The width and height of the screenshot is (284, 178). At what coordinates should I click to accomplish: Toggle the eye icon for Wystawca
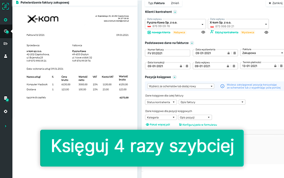point(266,32)
